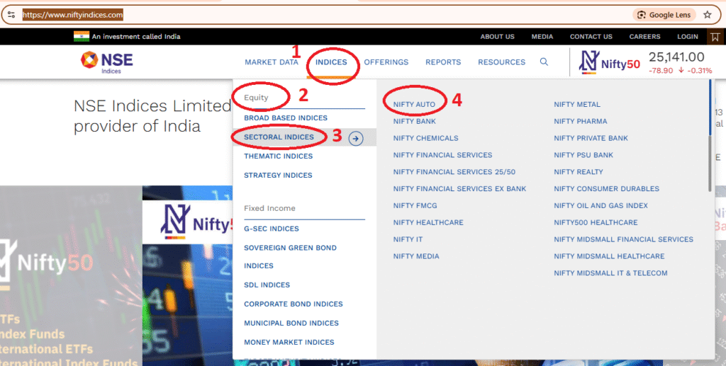Viewport: 726px width, 366px height.
Task: Open the Market Data dropdown menu
Action: pyautogui.click(x=272, y=62)
